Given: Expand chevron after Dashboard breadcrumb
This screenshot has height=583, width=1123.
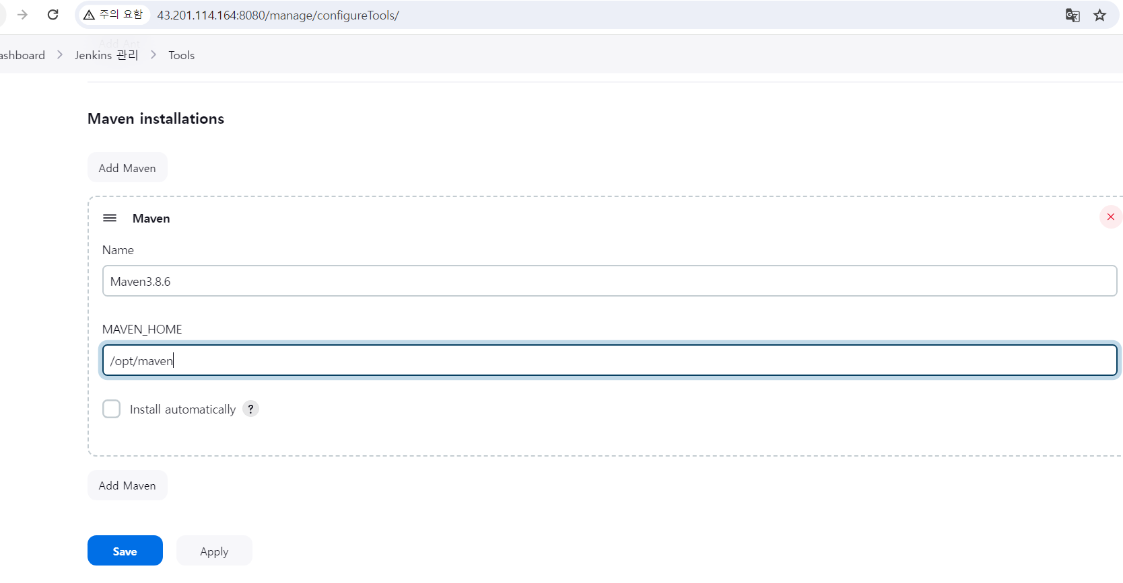Looking at the screenshot, I should [60, 55].
